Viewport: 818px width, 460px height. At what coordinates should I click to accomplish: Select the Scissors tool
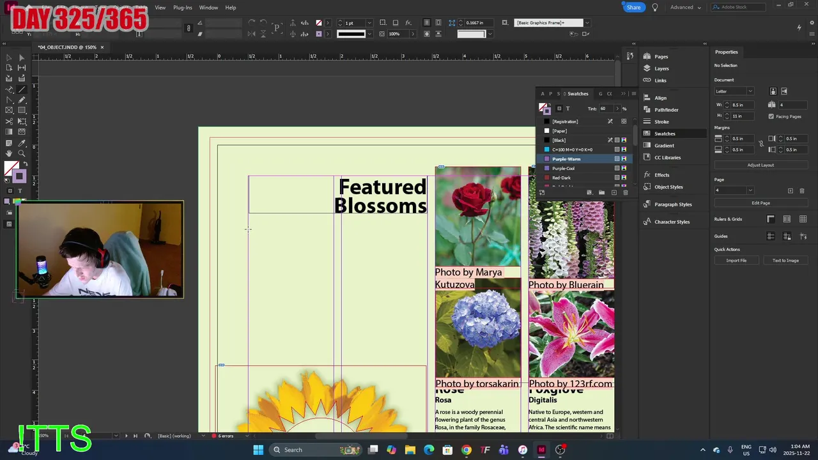[9, 121]
